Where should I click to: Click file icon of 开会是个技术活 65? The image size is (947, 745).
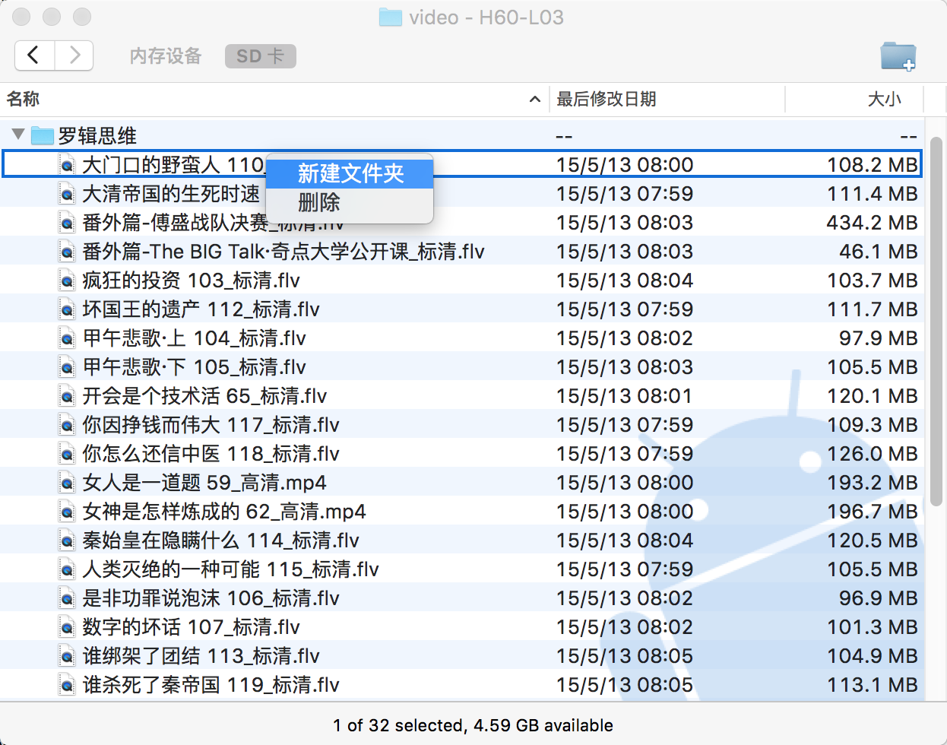(x=68, y=396)
